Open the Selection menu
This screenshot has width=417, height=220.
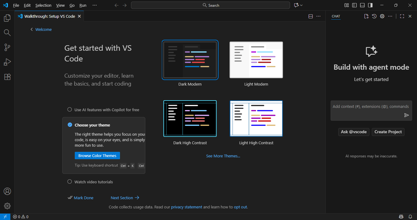coord(43,5)
